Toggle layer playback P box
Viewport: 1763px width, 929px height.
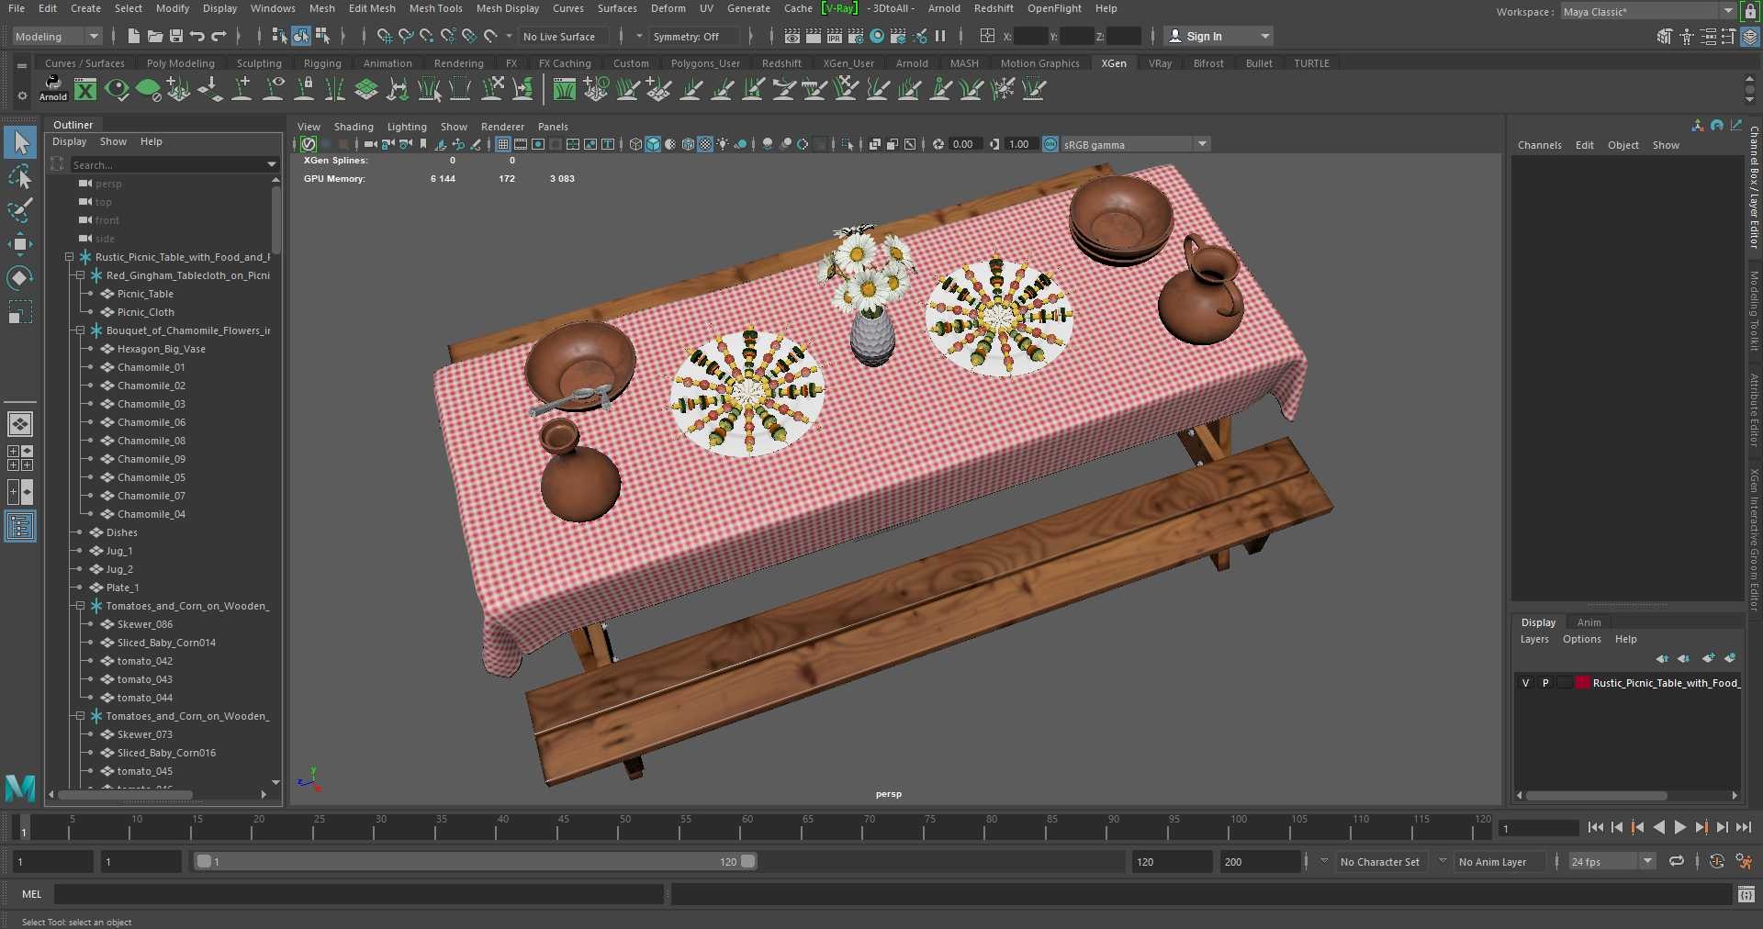[x=1545, y=683]
